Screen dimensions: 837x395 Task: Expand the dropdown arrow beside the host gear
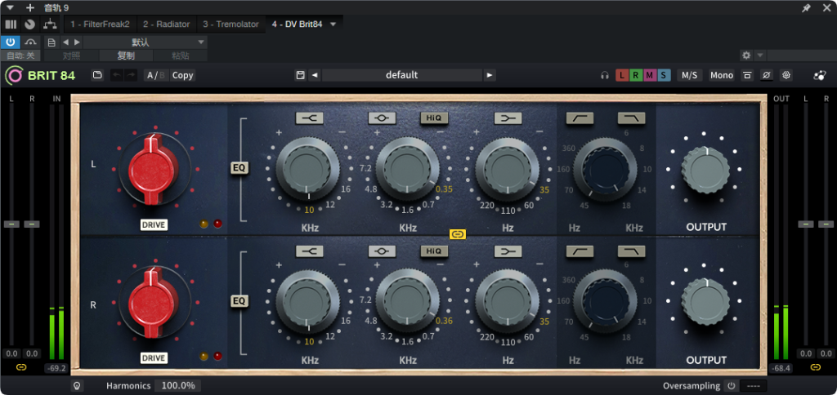(760, 55)
